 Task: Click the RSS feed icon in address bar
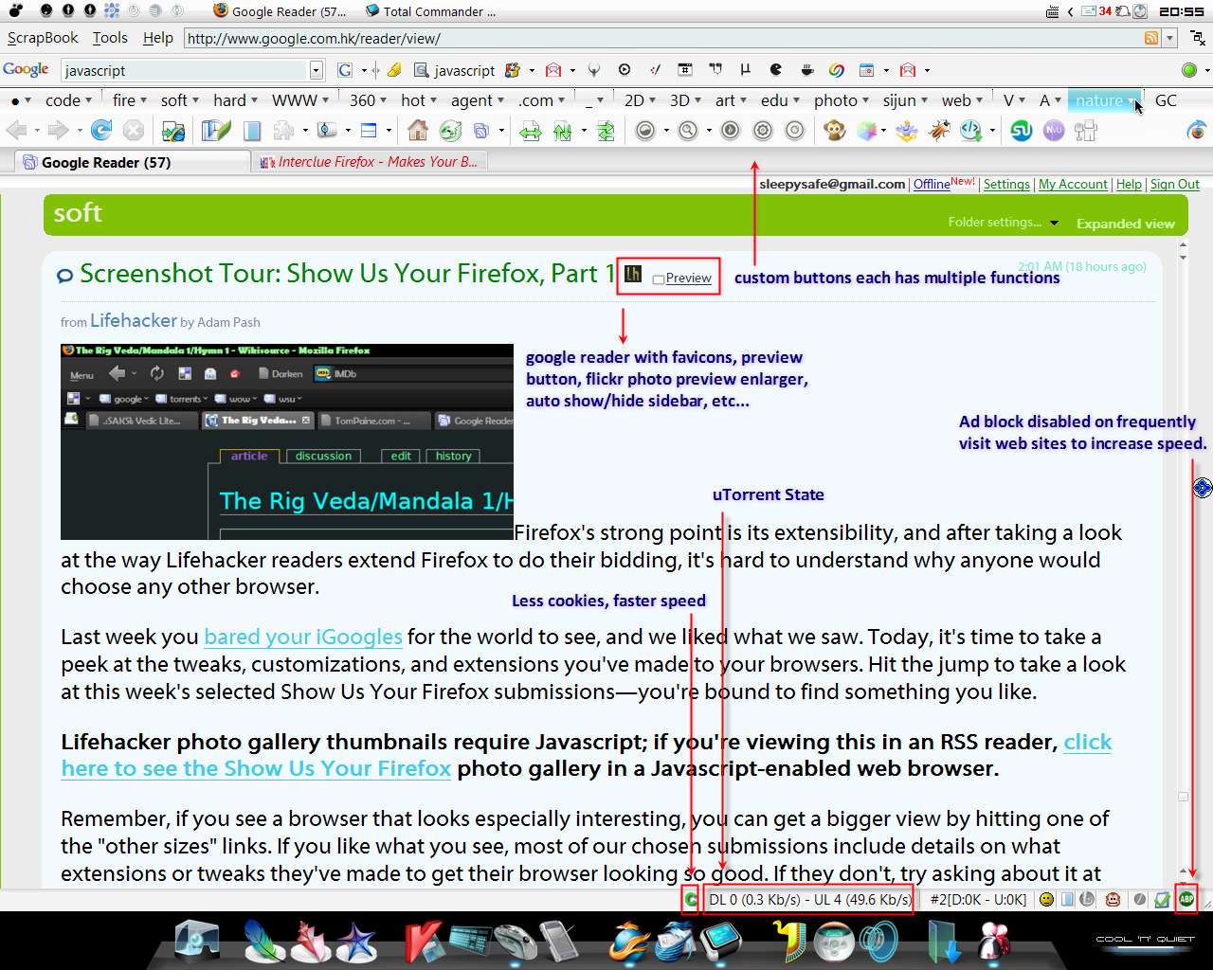point(1151,38)
